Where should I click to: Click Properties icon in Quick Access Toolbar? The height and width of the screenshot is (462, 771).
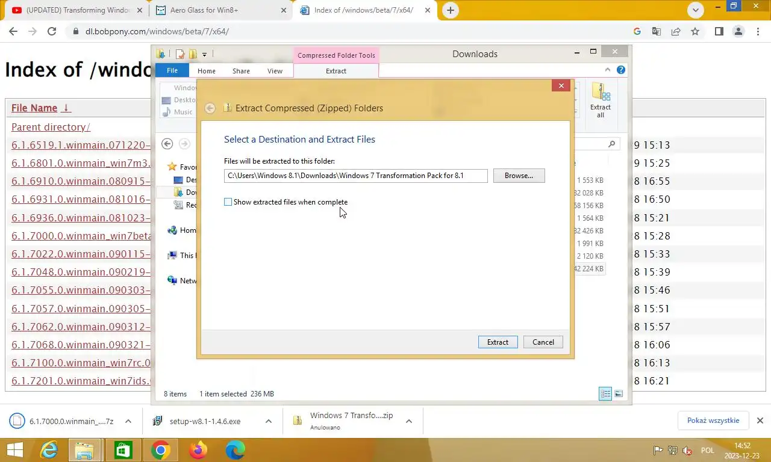[x=179, y=54]
